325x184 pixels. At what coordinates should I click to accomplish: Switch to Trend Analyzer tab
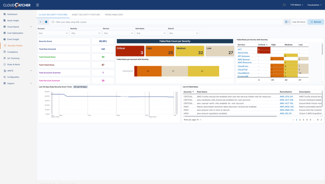coord(114,15)
